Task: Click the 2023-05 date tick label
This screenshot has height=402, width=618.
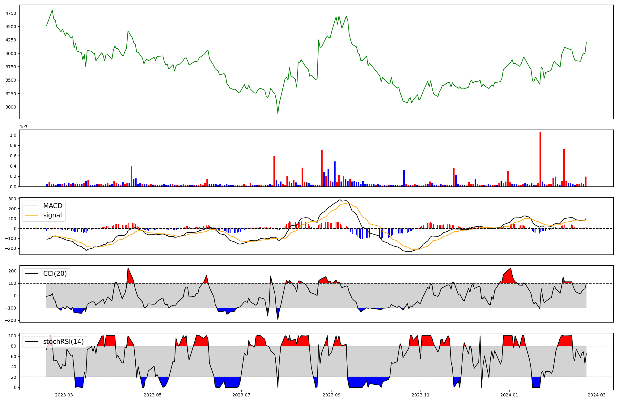Action: [153, 395]
